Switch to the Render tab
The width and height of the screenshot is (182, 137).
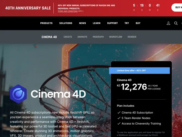(x=132, y=37)
